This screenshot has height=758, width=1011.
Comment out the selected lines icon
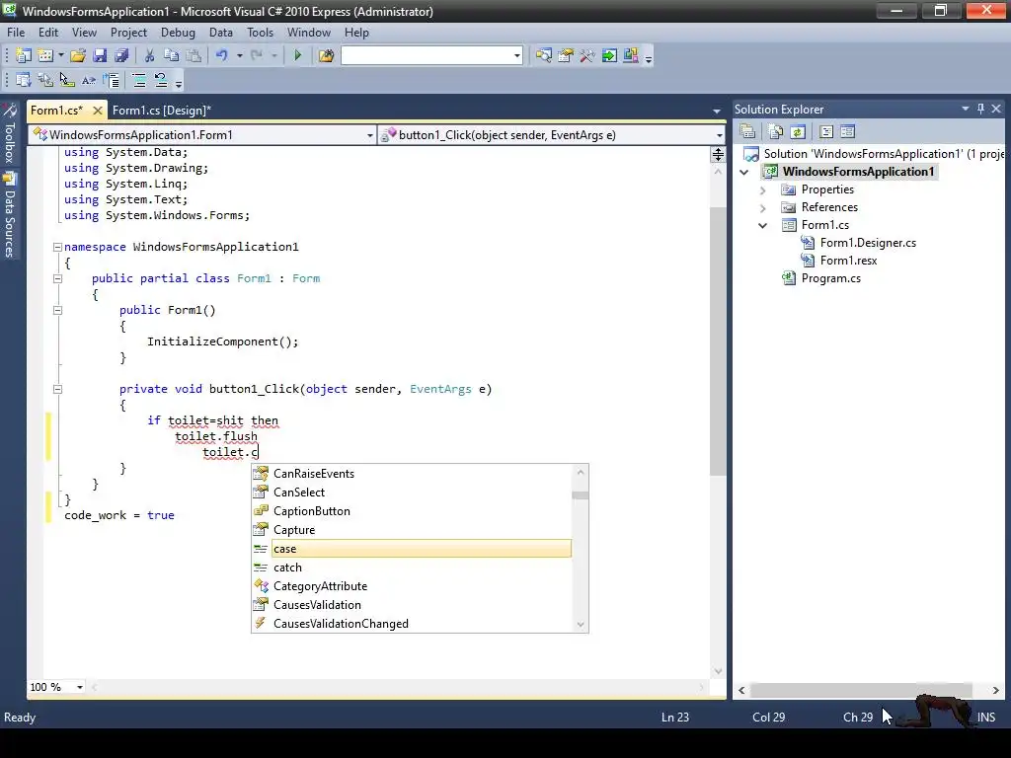tap(138, 80)
